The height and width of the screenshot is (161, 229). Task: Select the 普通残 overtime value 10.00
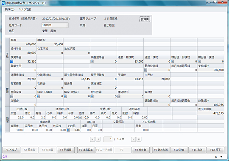tap(17, 130)
